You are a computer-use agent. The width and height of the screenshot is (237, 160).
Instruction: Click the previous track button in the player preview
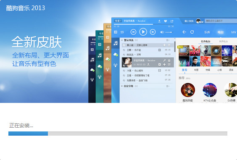[x=133, y=32]
